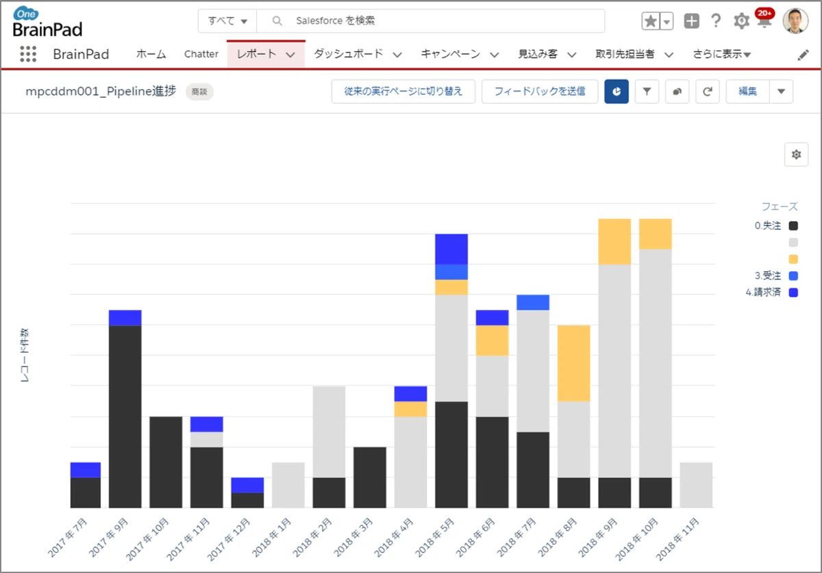
Task: Open the setup gear icon in header
Action: coord(741,21)
